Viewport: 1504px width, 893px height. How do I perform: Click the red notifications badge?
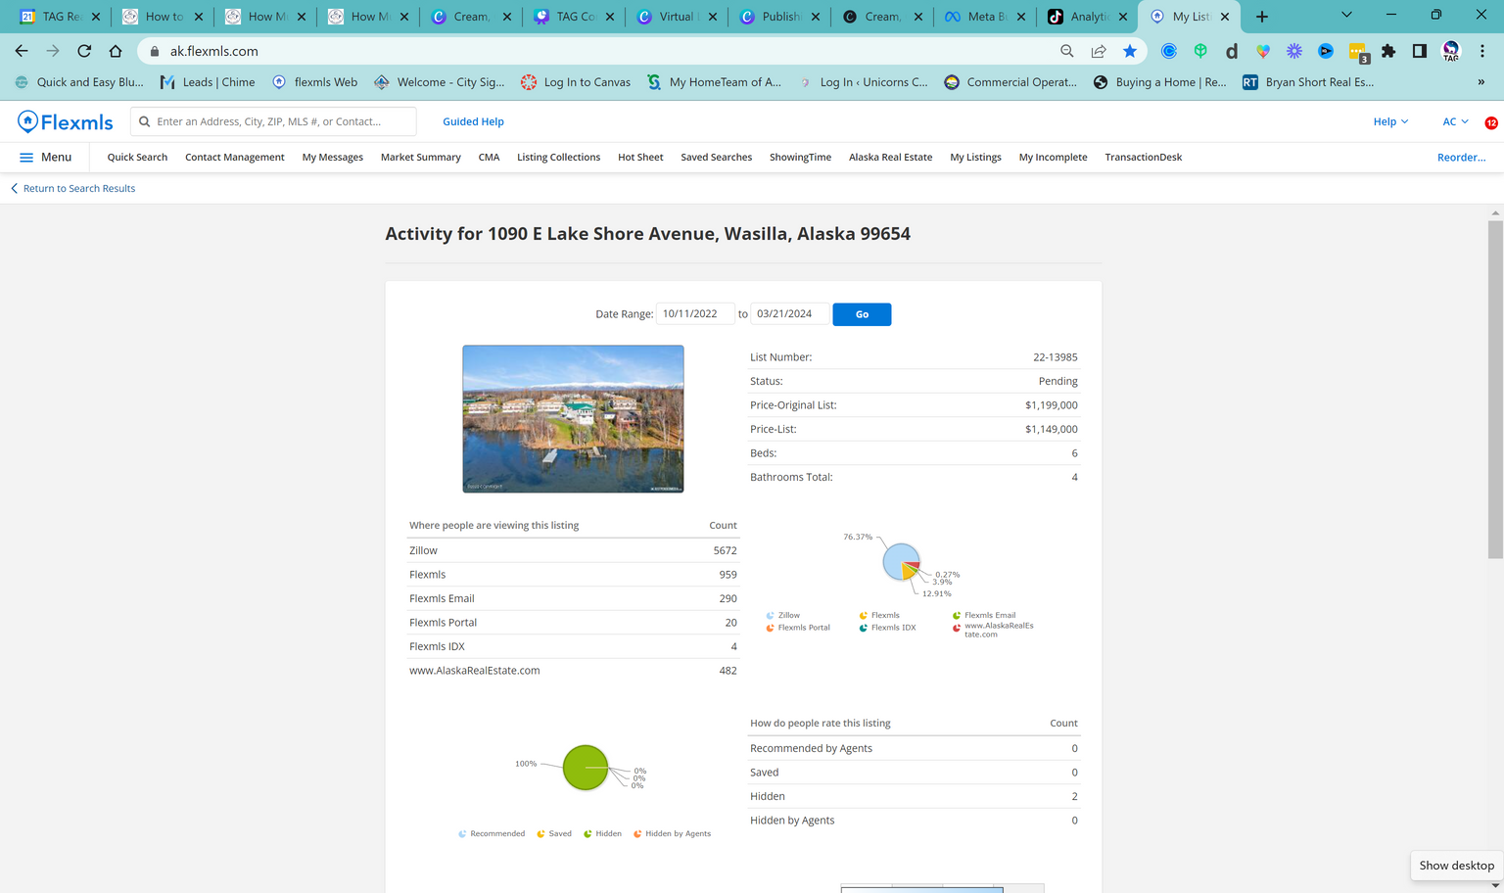coord(1490,123)
